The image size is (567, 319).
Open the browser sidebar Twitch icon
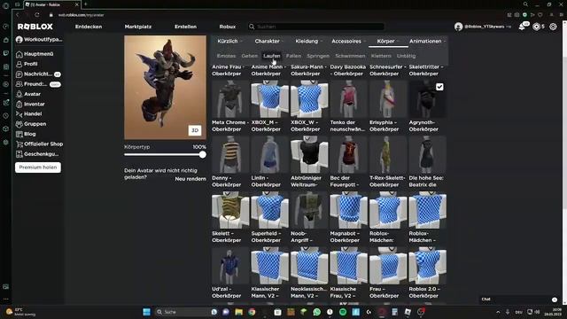tap(6, 53)
